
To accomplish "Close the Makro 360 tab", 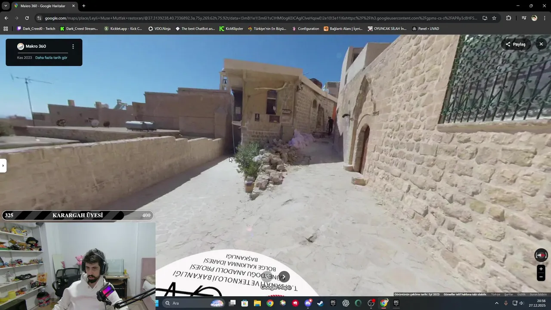I will point(73,6).
